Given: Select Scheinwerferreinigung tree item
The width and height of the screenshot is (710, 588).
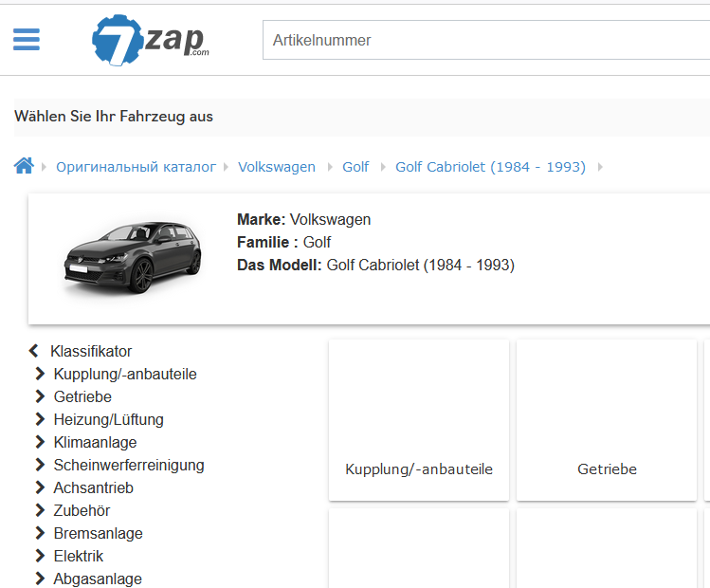Looking at the screenshot, I should pyautogui.click(x=129, y=465).
